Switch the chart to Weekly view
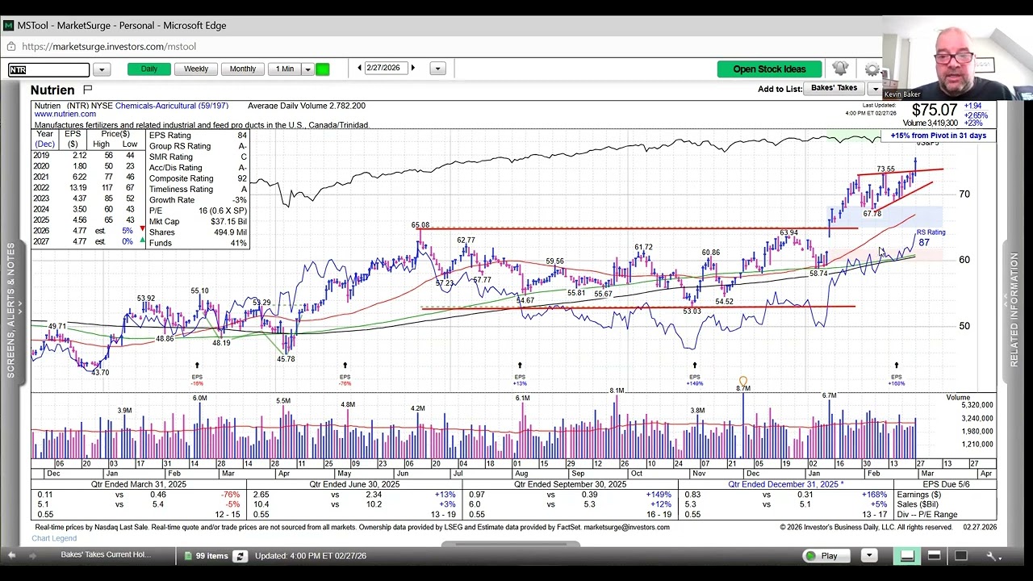 196,69
